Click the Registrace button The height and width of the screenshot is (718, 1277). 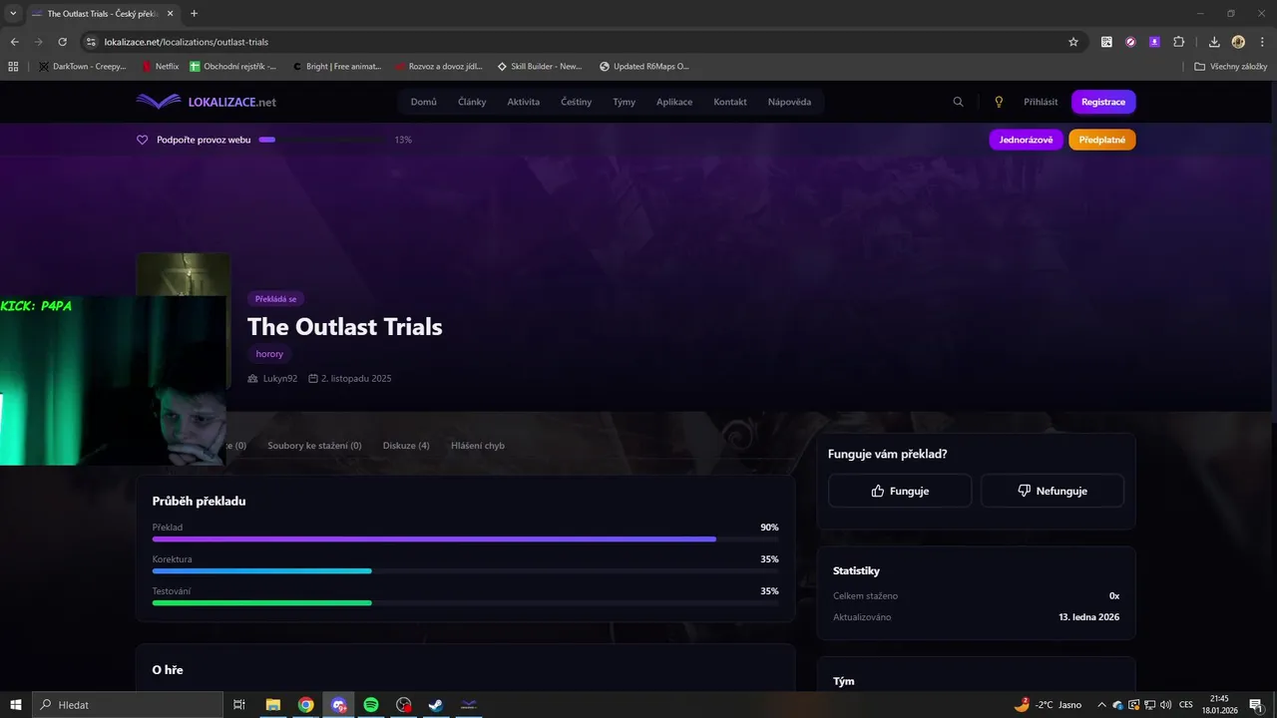(x=1103, y=102)
